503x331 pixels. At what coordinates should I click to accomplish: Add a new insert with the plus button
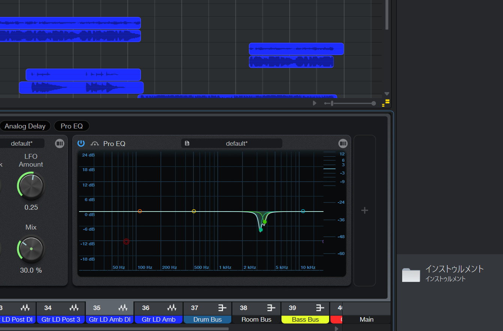pos(364,210)
